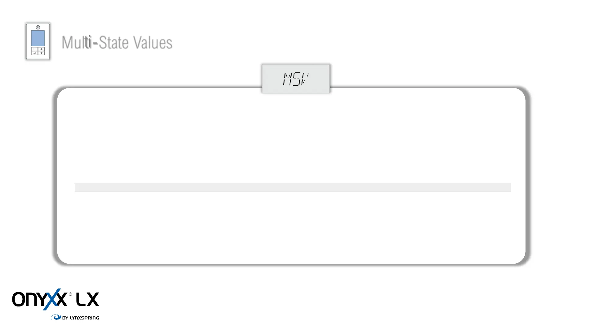Click the empty white area above the gray bar
Screen dimensions: 595x335
tap(293, 136)
